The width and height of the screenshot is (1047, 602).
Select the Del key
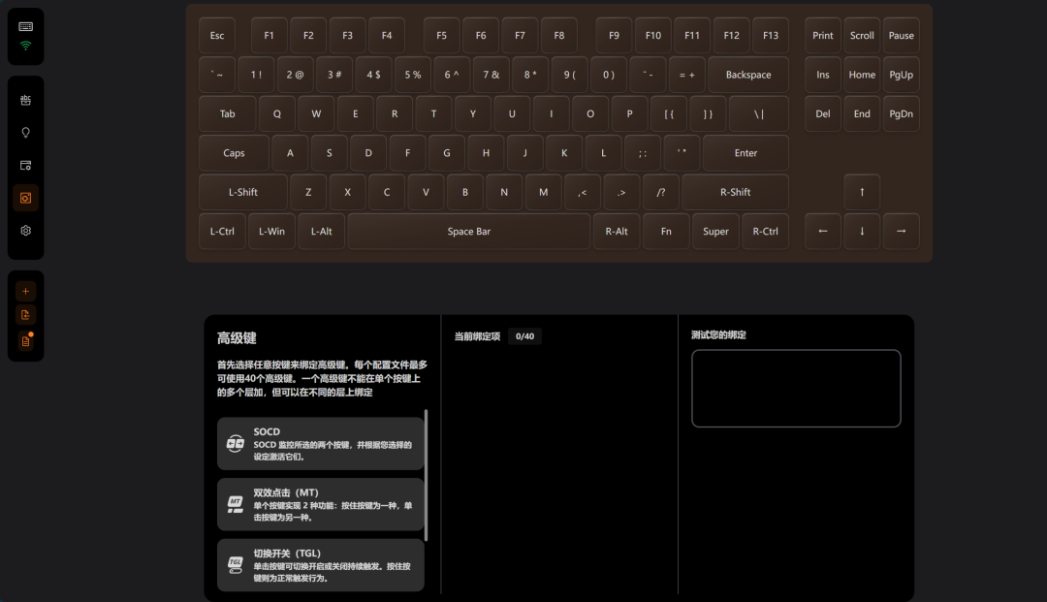tap(823, 113)
